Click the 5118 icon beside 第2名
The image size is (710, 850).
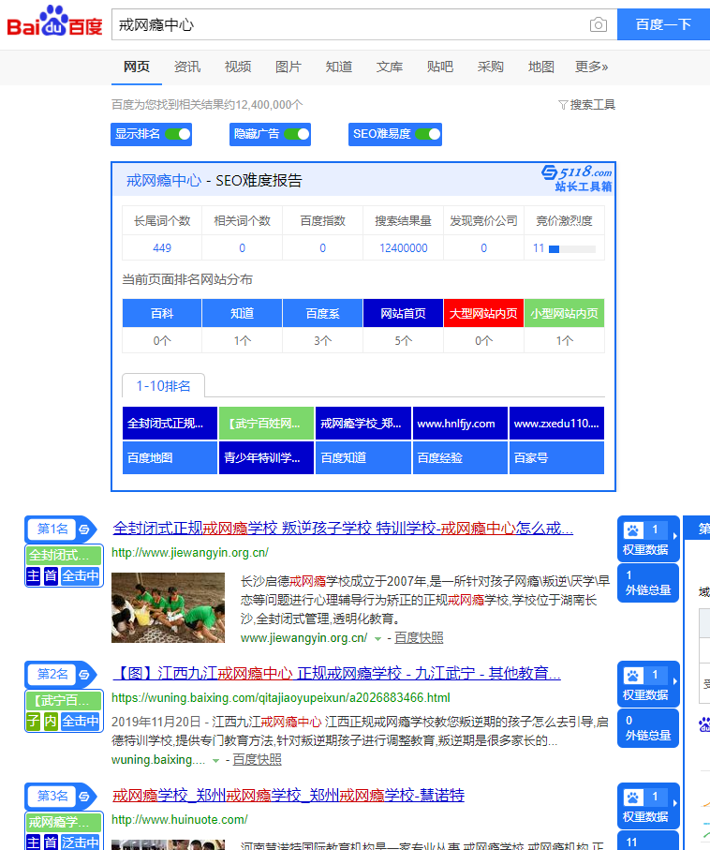pyautogui.click(x=84, y=675)
